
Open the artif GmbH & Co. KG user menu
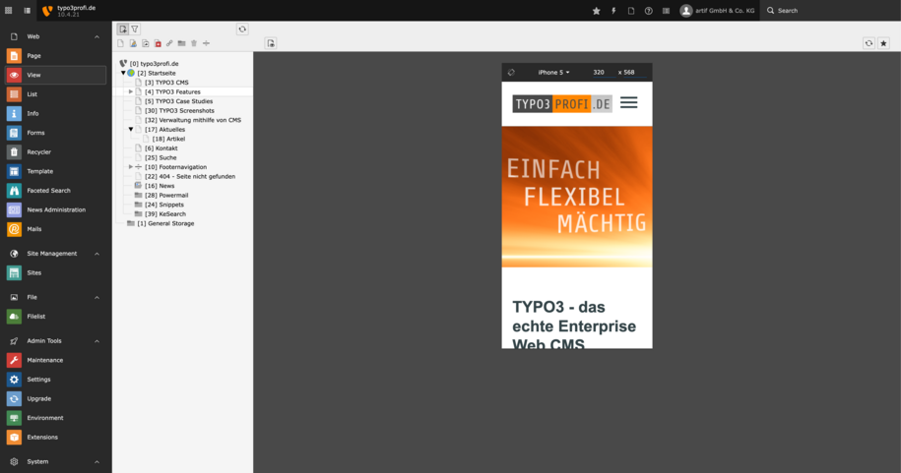717,11
